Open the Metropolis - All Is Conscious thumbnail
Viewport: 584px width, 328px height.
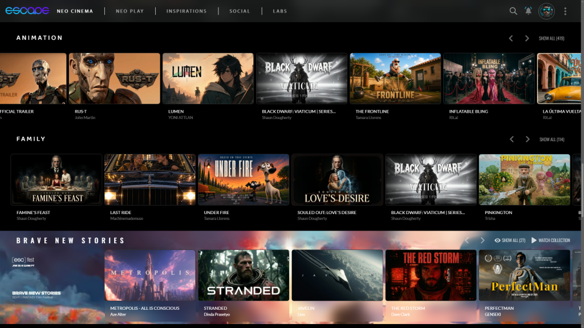[x=150, y=275]
